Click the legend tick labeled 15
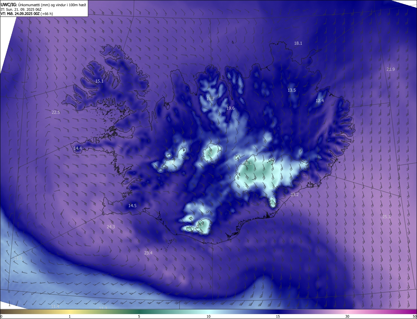This screenshot has width=417, height=319. click(x=278, y=316)
